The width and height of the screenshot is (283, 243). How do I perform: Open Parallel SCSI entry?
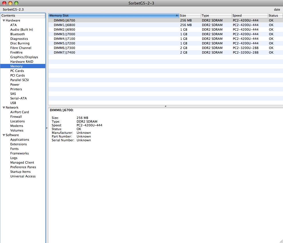pos(19,80)
